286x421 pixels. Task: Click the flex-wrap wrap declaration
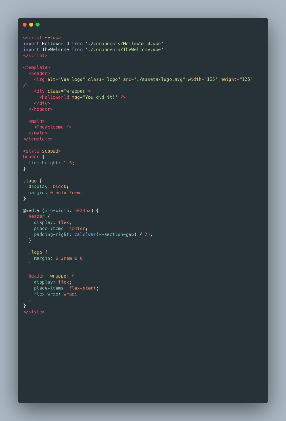point(56,294)
